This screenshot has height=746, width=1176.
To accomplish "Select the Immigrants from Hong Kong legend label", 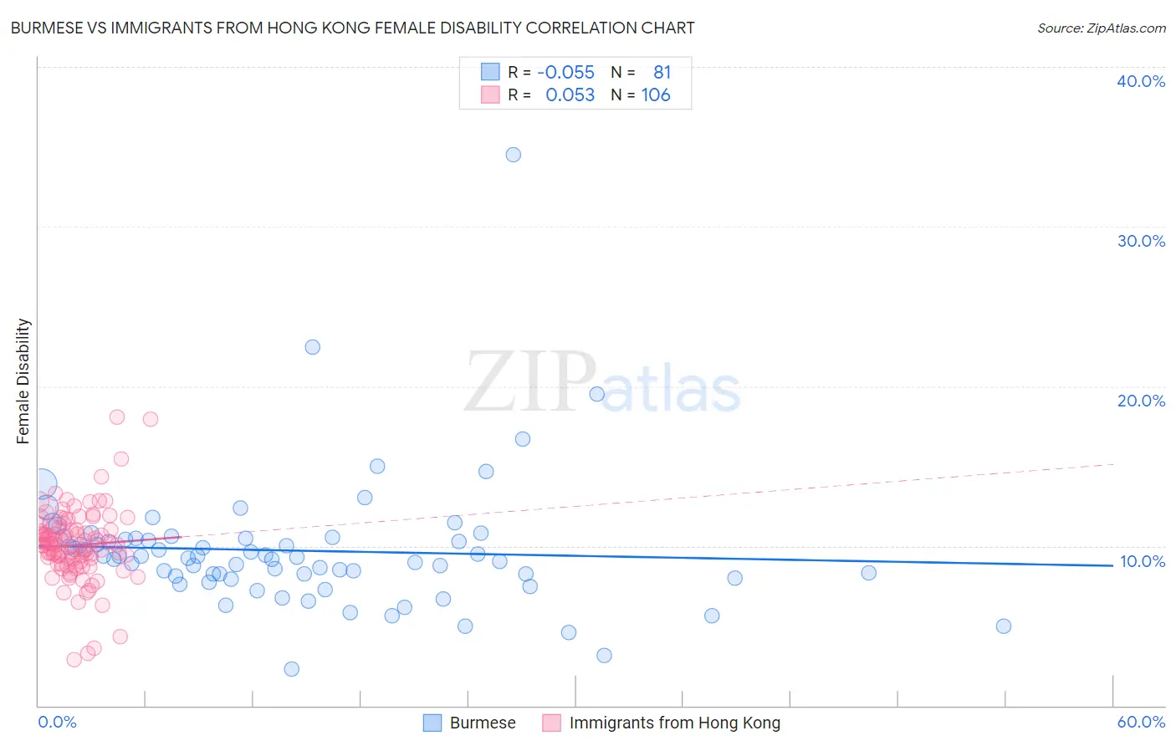I will click(675, 723).
